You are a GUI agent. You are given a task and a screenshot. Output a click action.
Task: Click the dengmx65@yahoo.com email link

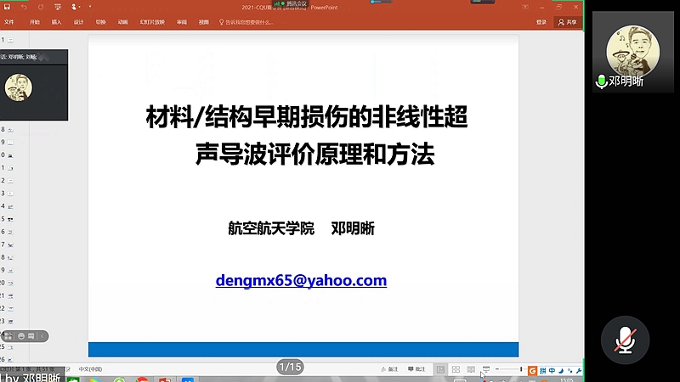tap(301, 280)
